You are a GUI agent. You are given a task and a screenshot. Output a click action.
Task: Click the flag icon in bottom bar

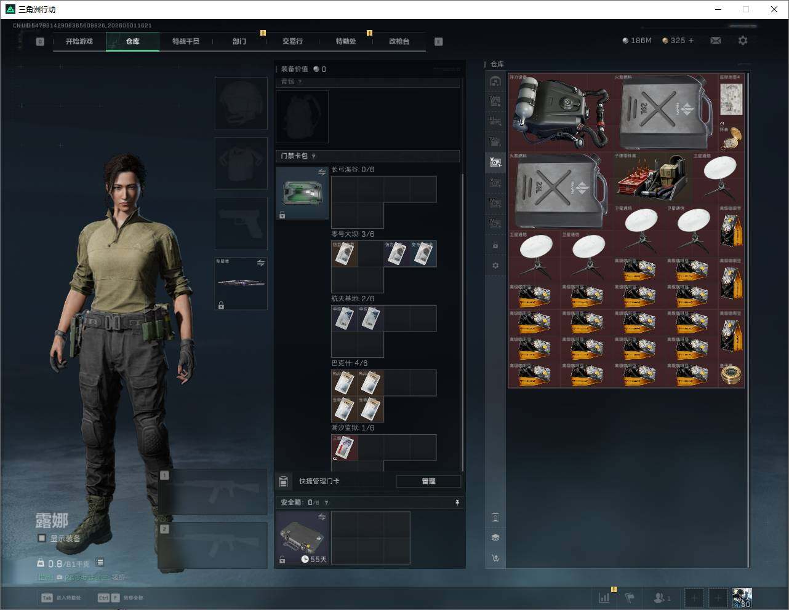[x=630, y=597]
